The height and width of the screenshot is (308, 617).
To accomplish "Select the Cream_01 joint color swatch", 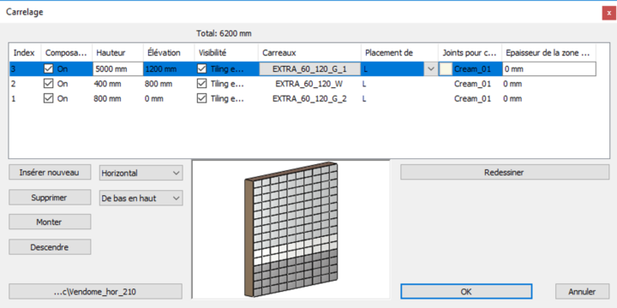I will click(x=446, y=69).
